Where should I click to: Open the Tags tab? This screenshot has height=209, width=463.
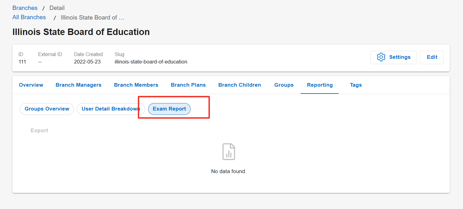coord(356,85)
